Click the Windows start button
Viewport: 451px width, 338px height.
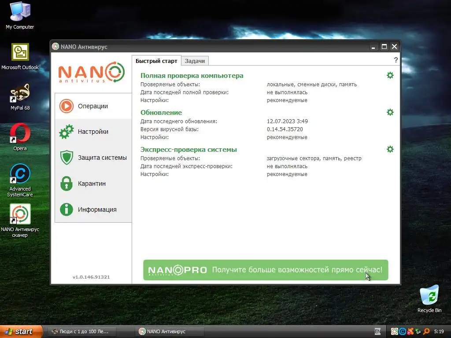pyautogui.click(x=21, y=331)
